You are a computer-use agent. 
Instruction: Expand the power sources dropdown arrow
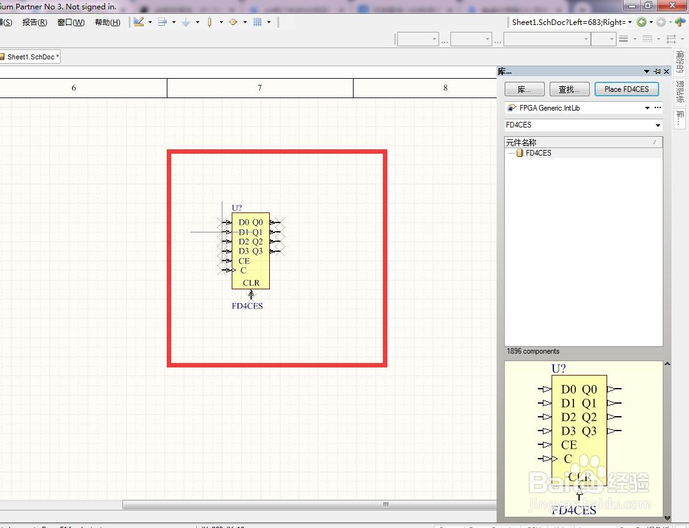tap(198, 22)
